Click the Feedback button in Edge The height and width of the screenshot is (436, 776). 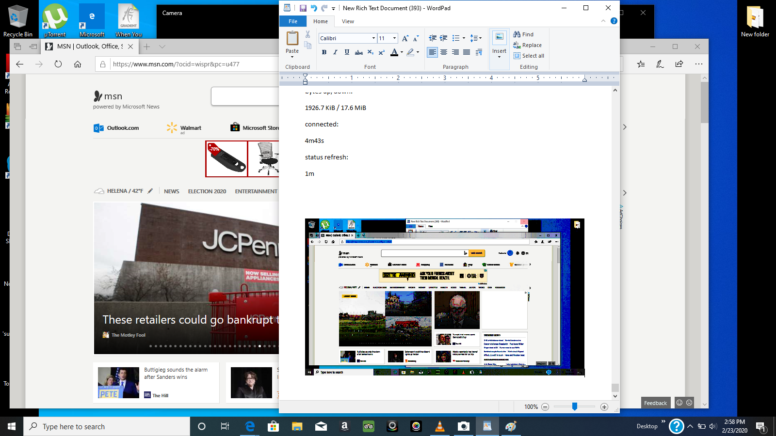tap(655, 403)
